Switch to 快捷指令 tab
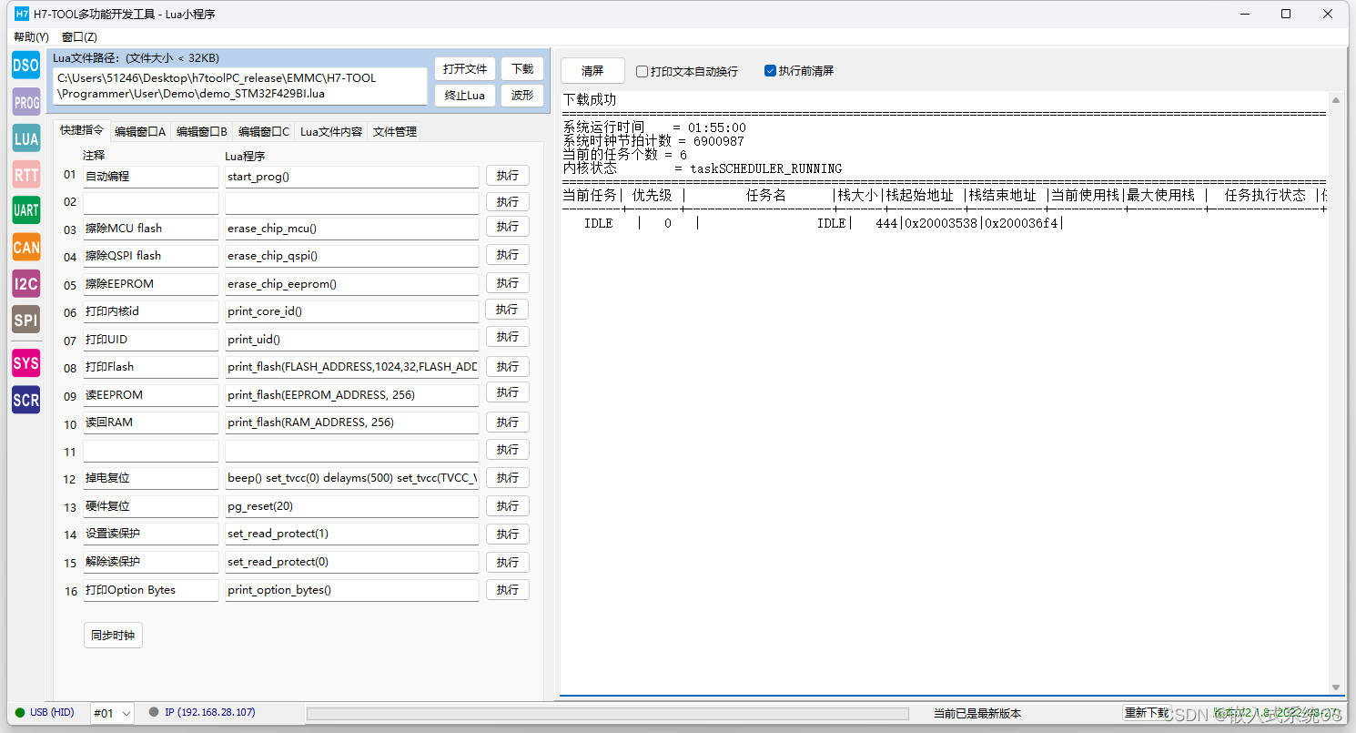The width and height of the screenshot is (1356, 733). 82,130
